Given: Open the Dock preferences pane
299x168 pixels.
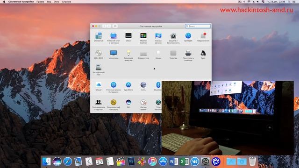Looking at the screenshot, I should pos(128,37).
